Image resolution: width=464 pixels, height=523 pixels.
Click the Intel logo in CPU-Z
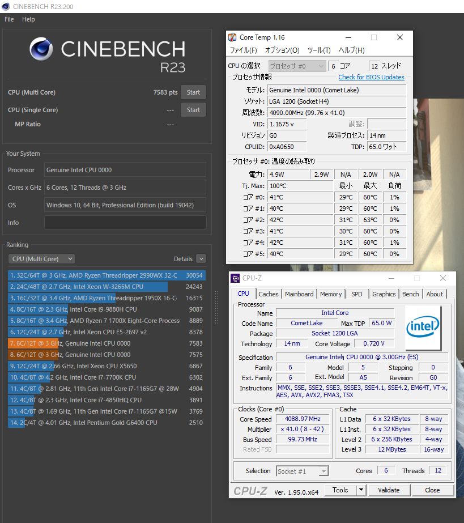coord(423,328)
